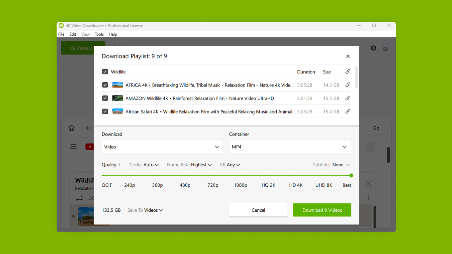Open the application Settings gear
This screenshot has width=452, height=254.
pos(373,48)
